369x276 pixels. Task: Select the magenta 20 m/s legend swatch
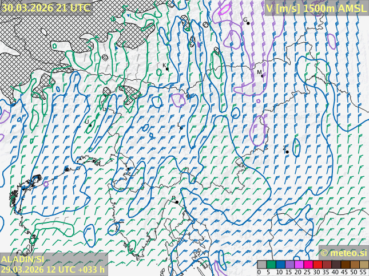(299, 265)
